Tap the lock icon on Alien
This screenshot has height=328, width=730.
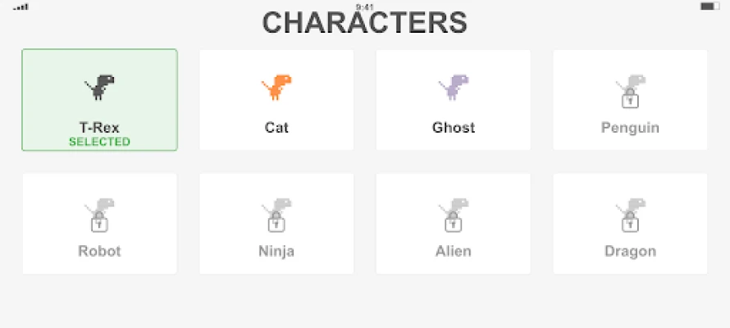click(x=454, y=222)
